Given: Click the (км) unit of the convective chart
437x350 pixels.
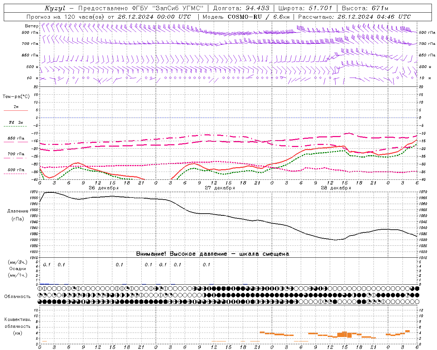Looking at the screenshot, I should tap(17, 333).
